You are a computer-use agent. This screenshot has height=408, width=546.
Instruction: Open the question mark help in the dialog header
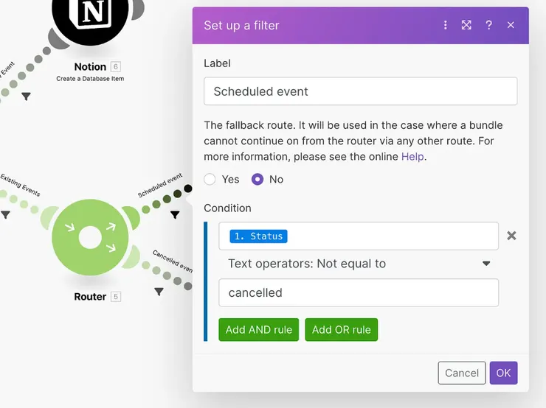pos(488,25)
